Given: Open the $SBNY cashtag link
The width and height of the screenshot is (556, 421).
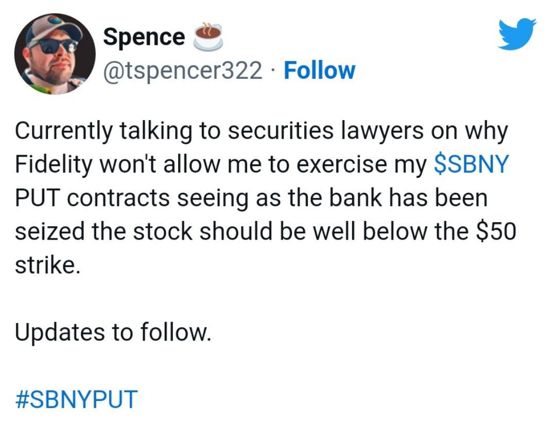Looking at the screenshot, I should [x=472, y=165].
